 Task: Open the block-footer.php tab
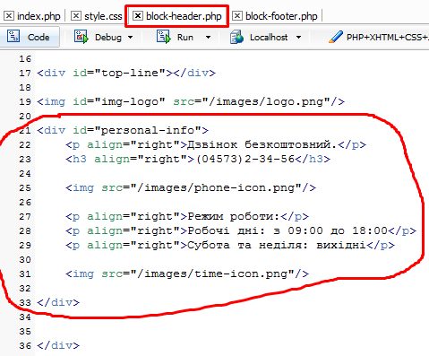(x=281, y=16)
